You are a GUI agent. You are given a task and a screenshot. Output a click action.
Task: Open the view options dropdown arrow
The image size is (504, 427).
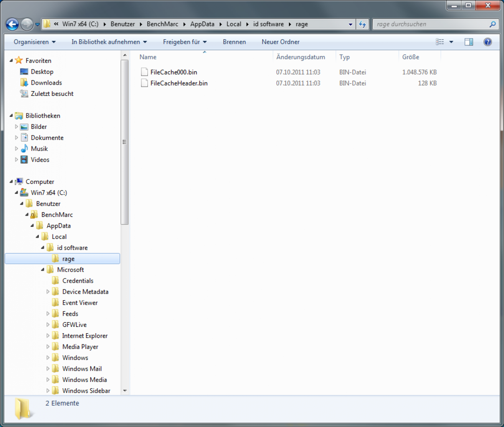pos(451,42)
